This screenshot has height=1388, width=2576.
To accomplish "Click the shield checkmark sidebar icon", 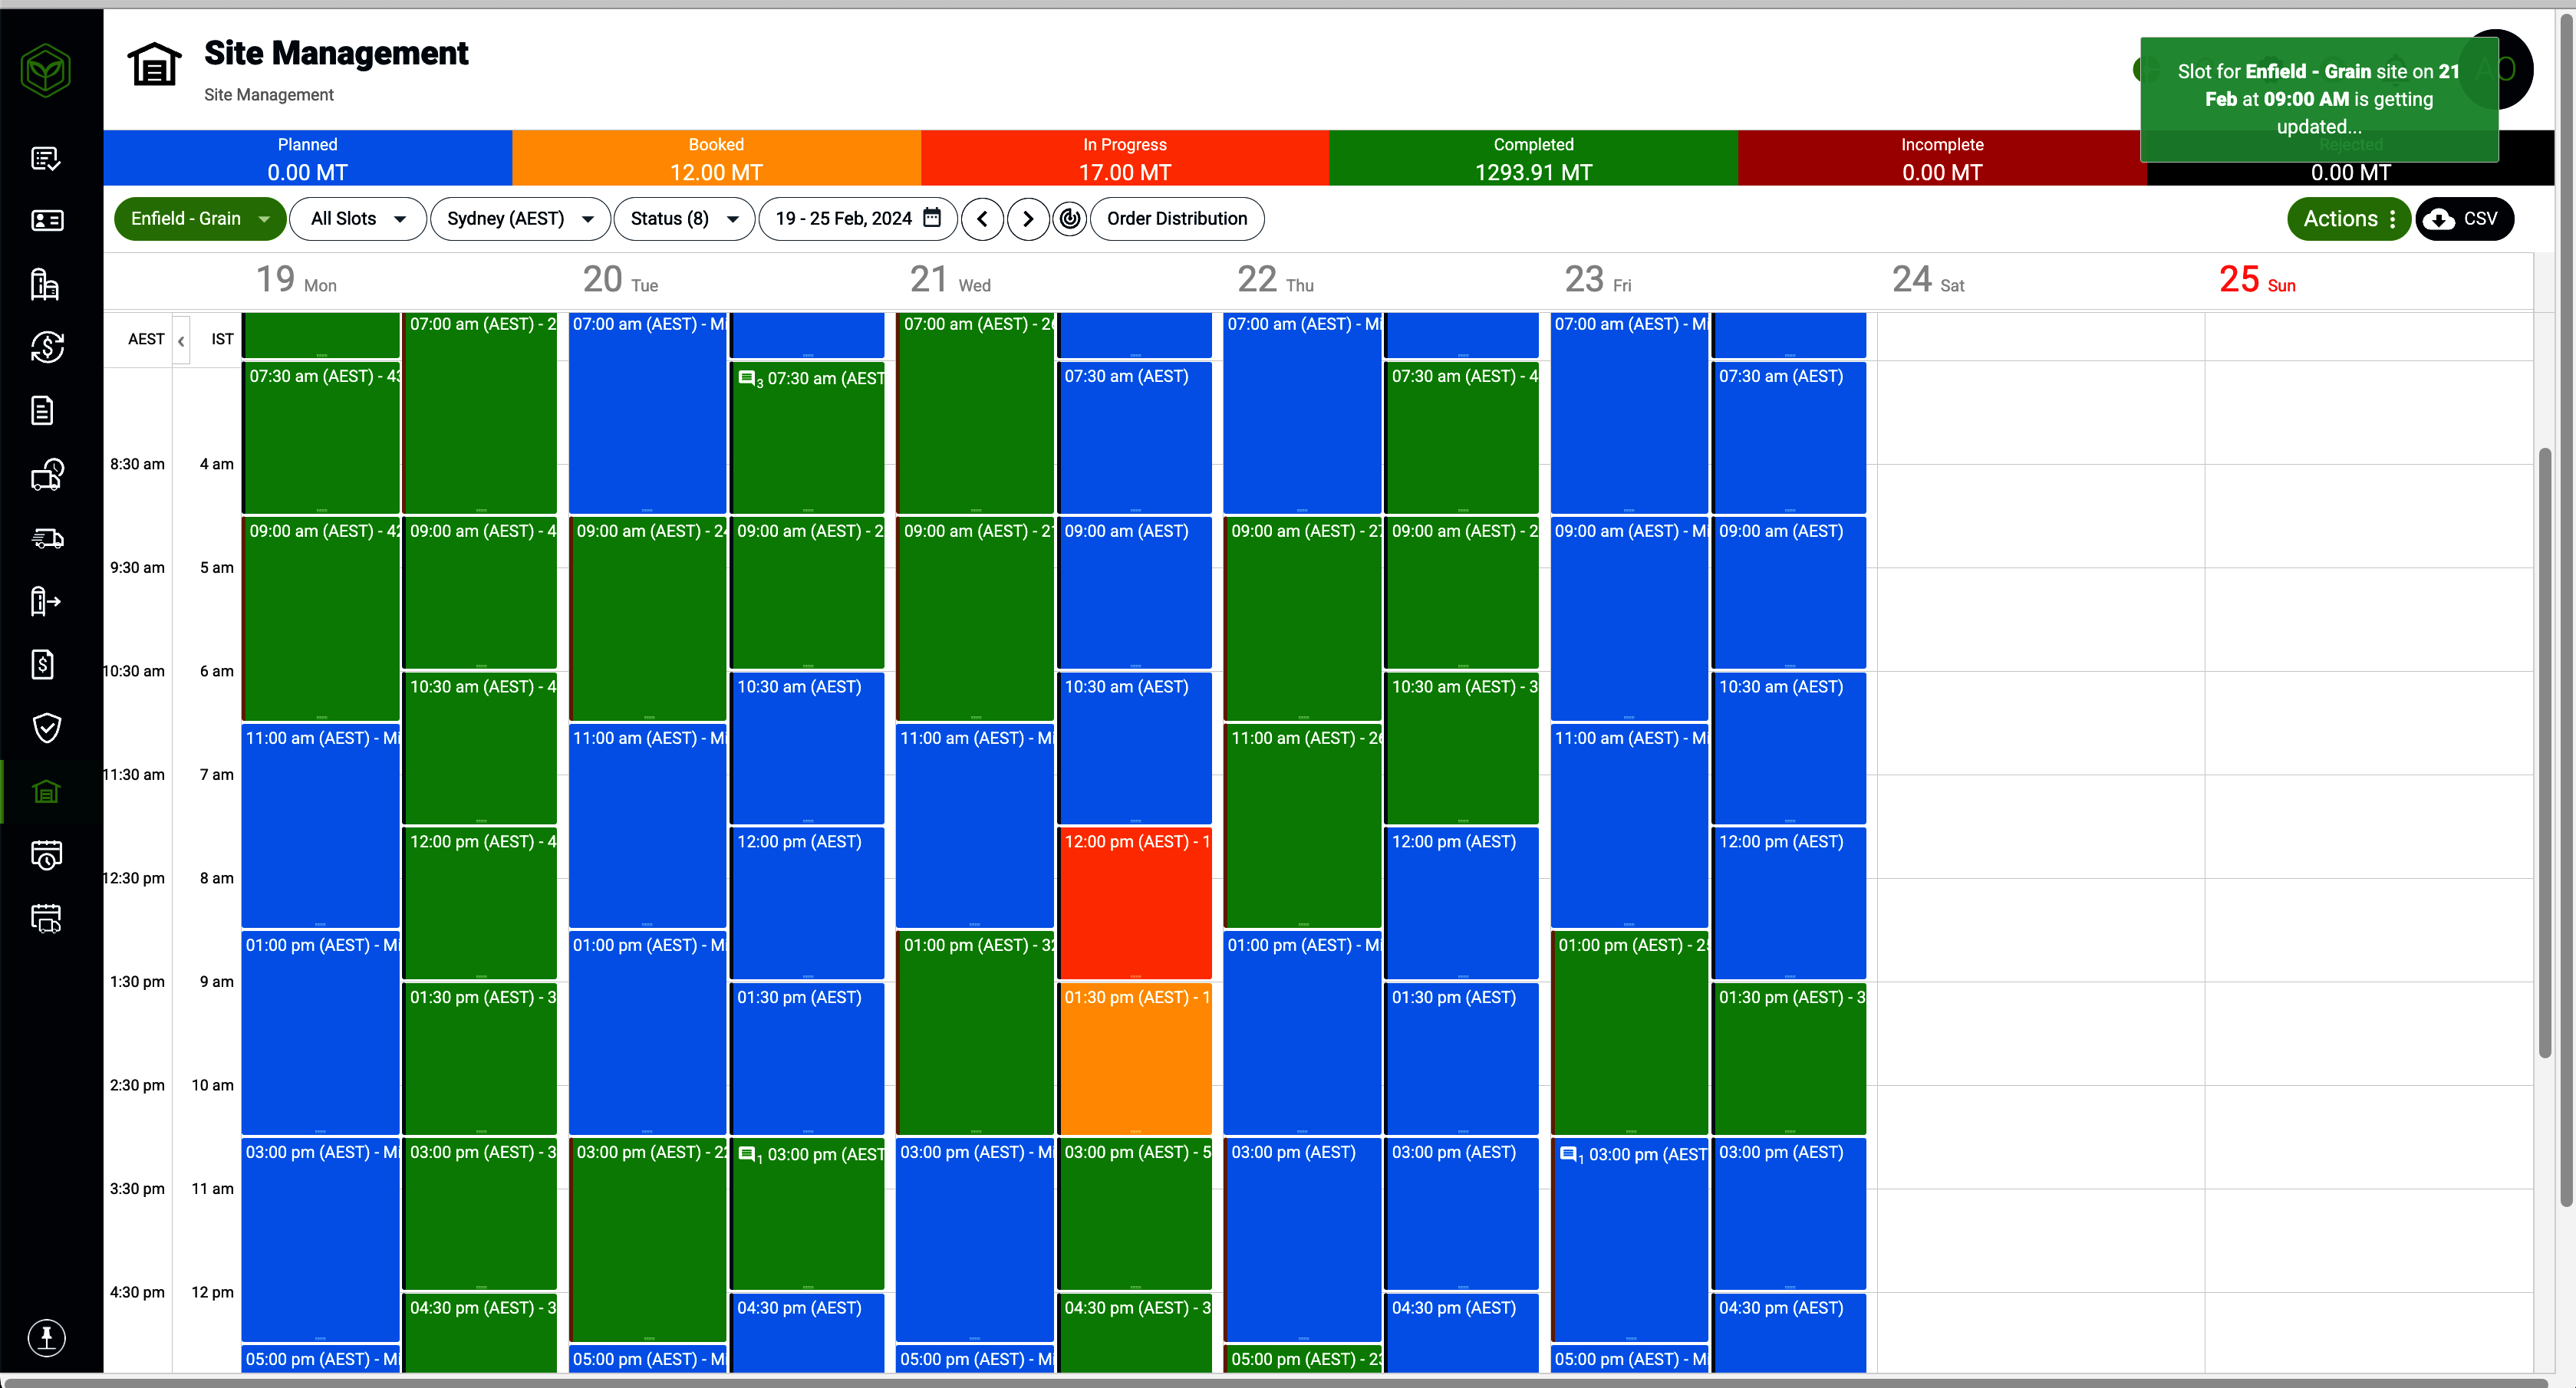I will pyautogui.click(x=46, y=727).
